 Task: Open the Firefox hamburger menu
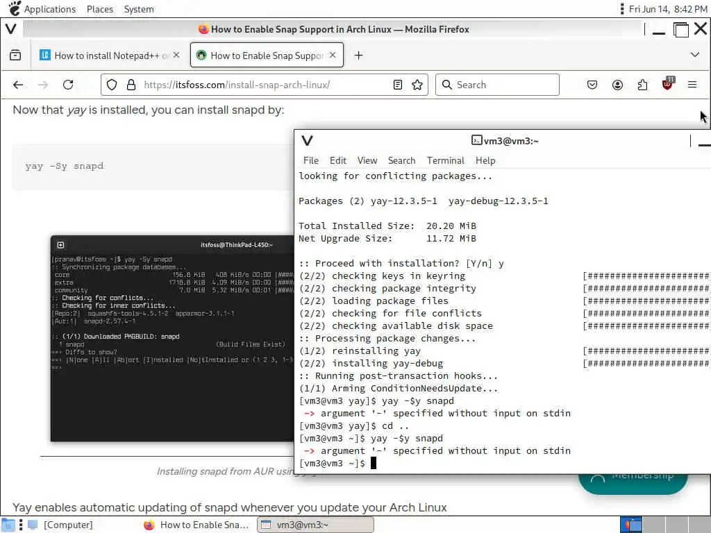(692, 85)
